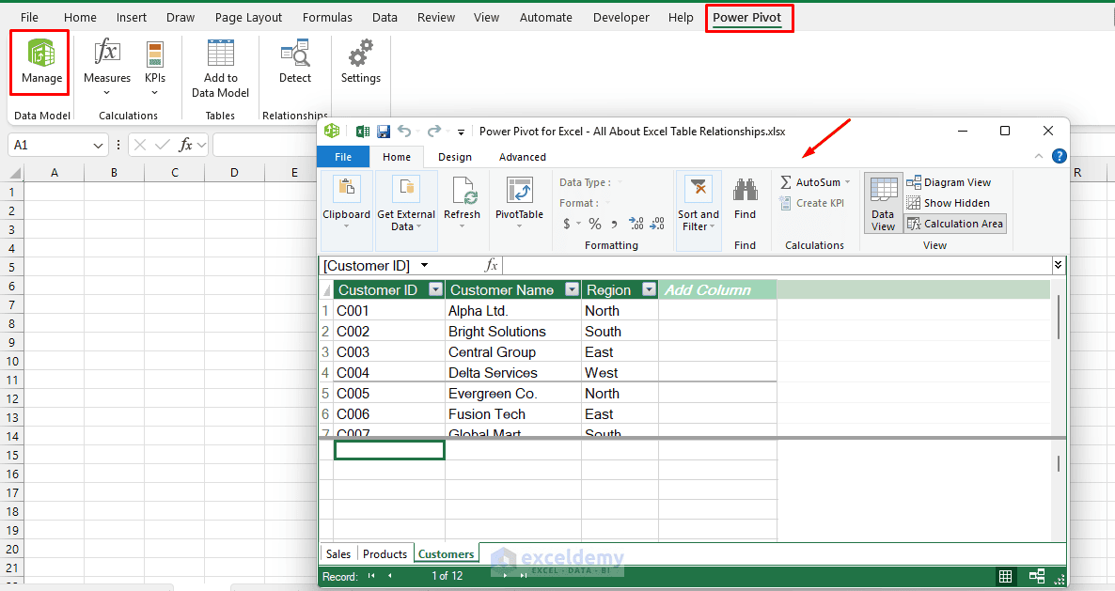Open Customer ID column filter dropdown

point(435,289)
